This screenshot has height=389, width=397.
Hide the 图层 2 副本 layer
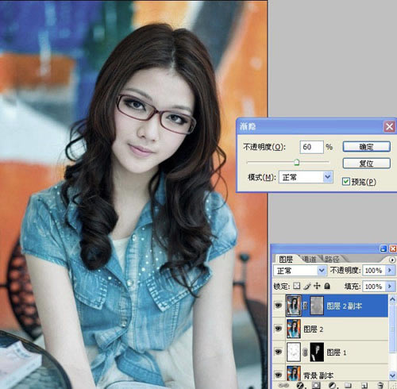[278, 306]
